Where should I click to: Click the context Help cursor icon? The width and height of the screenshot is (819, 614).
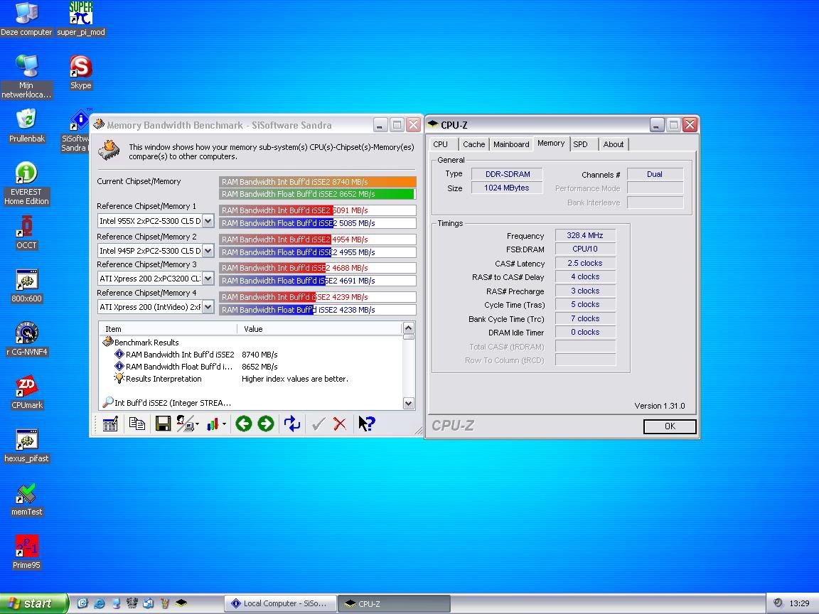[x=366, y=424]
